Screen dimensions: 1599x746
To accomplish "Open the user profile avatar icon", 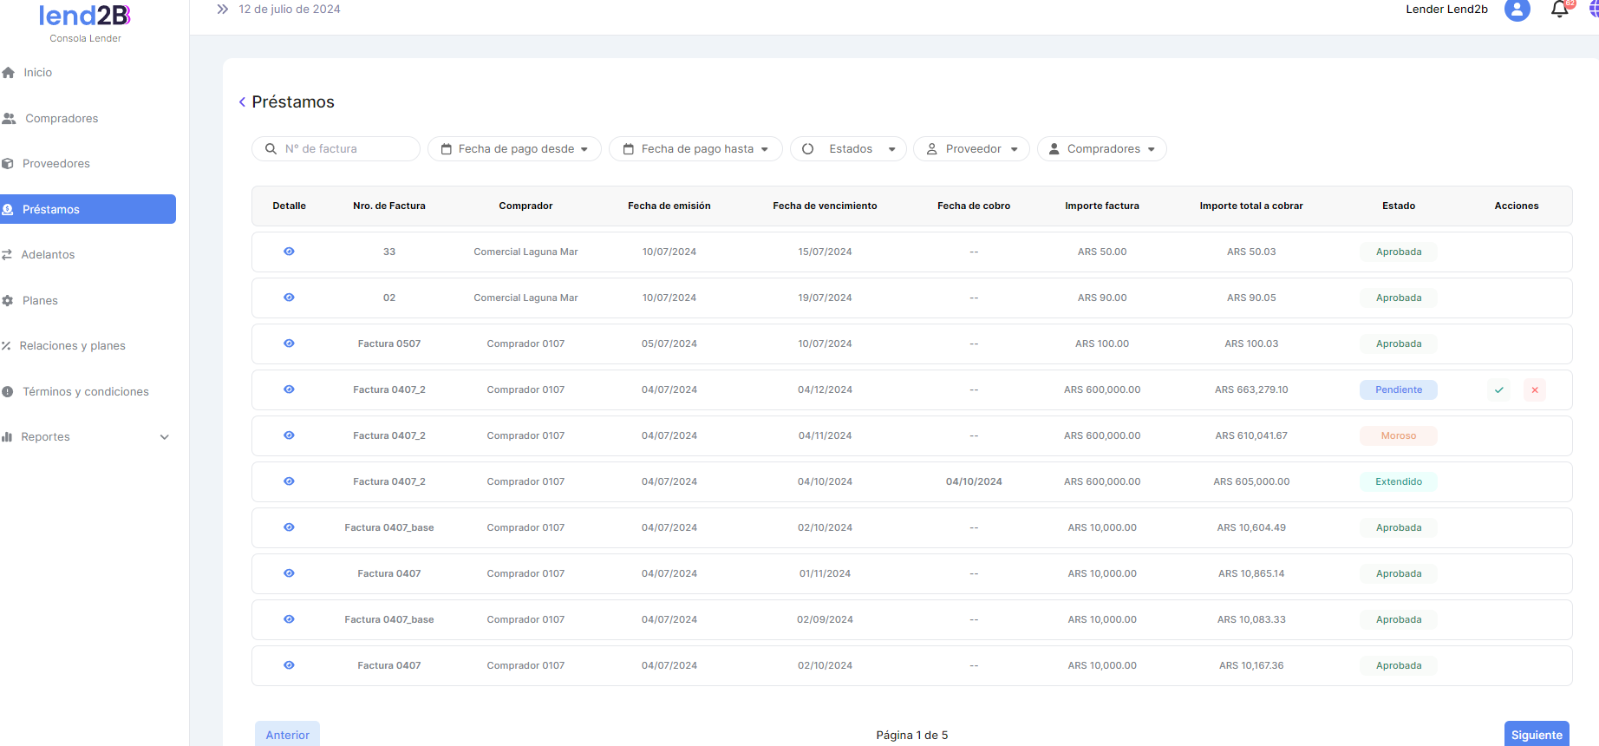I will point(1517,10).
